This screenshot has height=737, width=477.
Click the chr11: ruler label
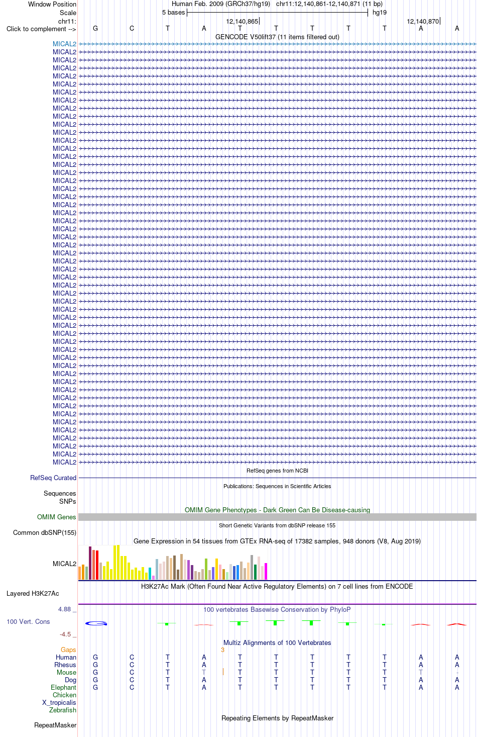(x=67, y=21)
